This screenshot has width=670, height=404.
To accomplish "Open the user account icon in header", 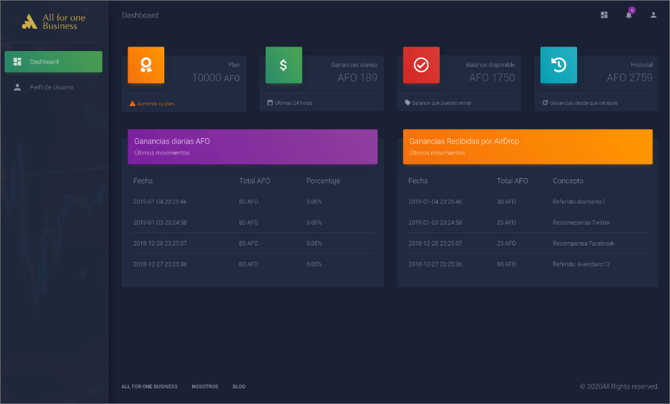I will [x=653, y=15].
